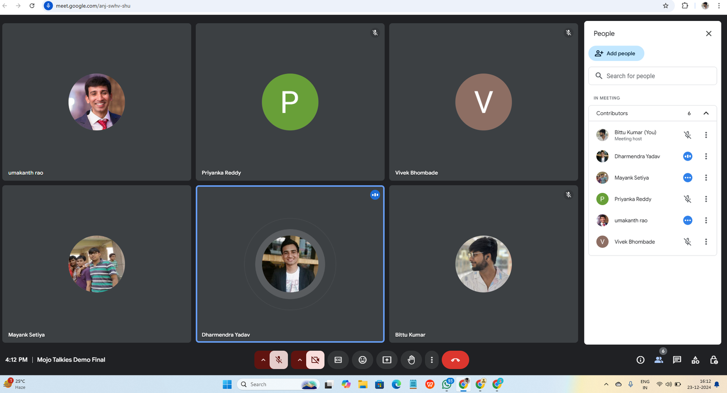Select the Priyanka Reddy video tile
Image resolution: width=727 pixels, height=393 pixels.
pos(290,102)
